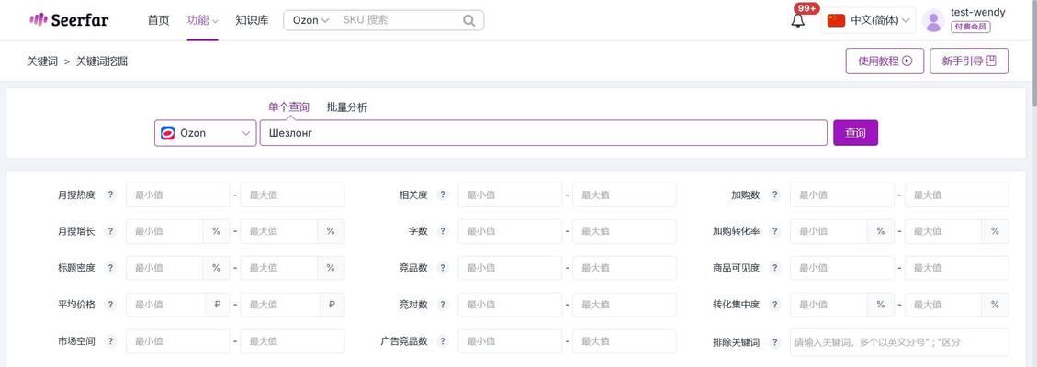
Task: Show help for 排除关键词
Action: (775, 342)
